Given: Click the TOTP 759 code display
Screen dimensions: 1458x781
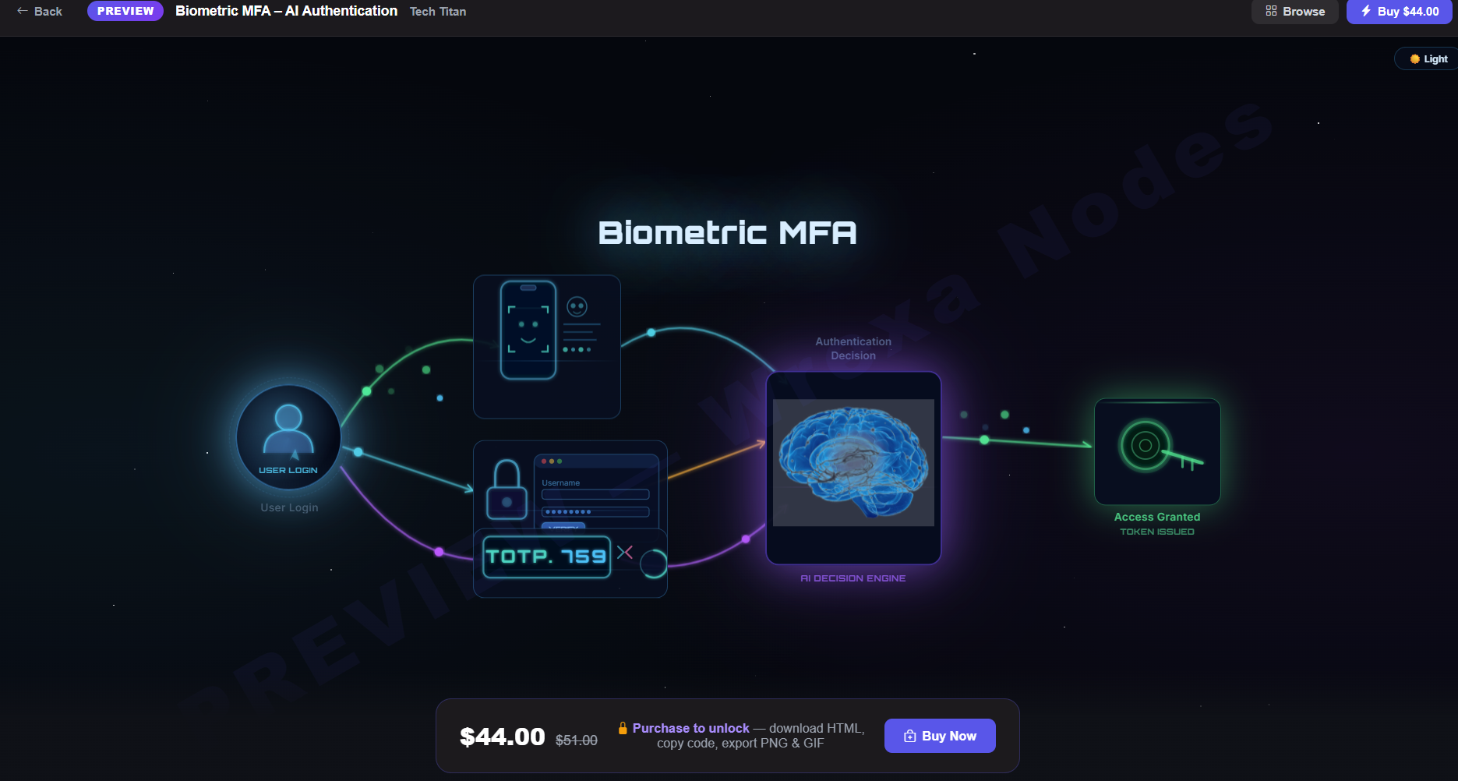Looking at the screenshot, I should [x=545, y=555].
